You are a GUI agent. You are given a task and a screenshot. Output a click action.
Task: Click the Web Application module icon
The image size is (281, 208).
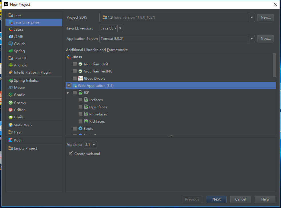pos(75,86)
